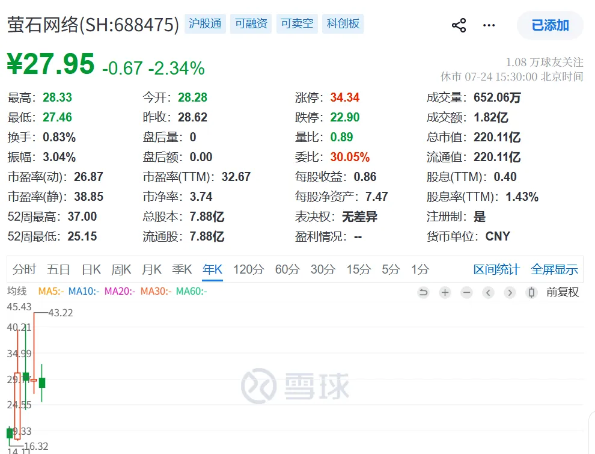Click the 43.22 high marker on chart

click(x=61, y=313)
